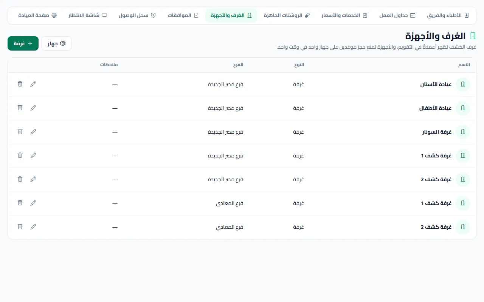Screen dimensions: 484x302
Task: Edit غرفة كشف 2 in فرع مصر الجديدة
Action: (33, 179)
